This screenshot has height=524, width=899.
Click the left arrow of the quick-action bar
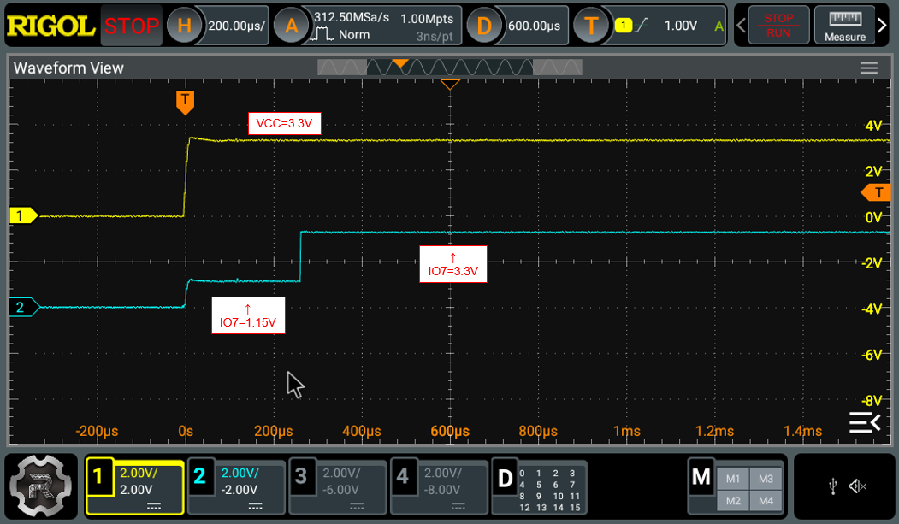coord(741,25)
